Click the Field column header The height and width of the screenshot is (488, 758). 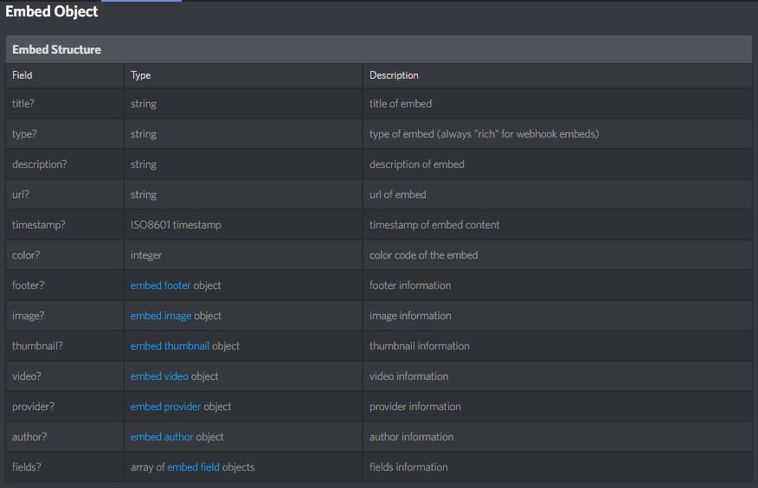tap(22, 75)
